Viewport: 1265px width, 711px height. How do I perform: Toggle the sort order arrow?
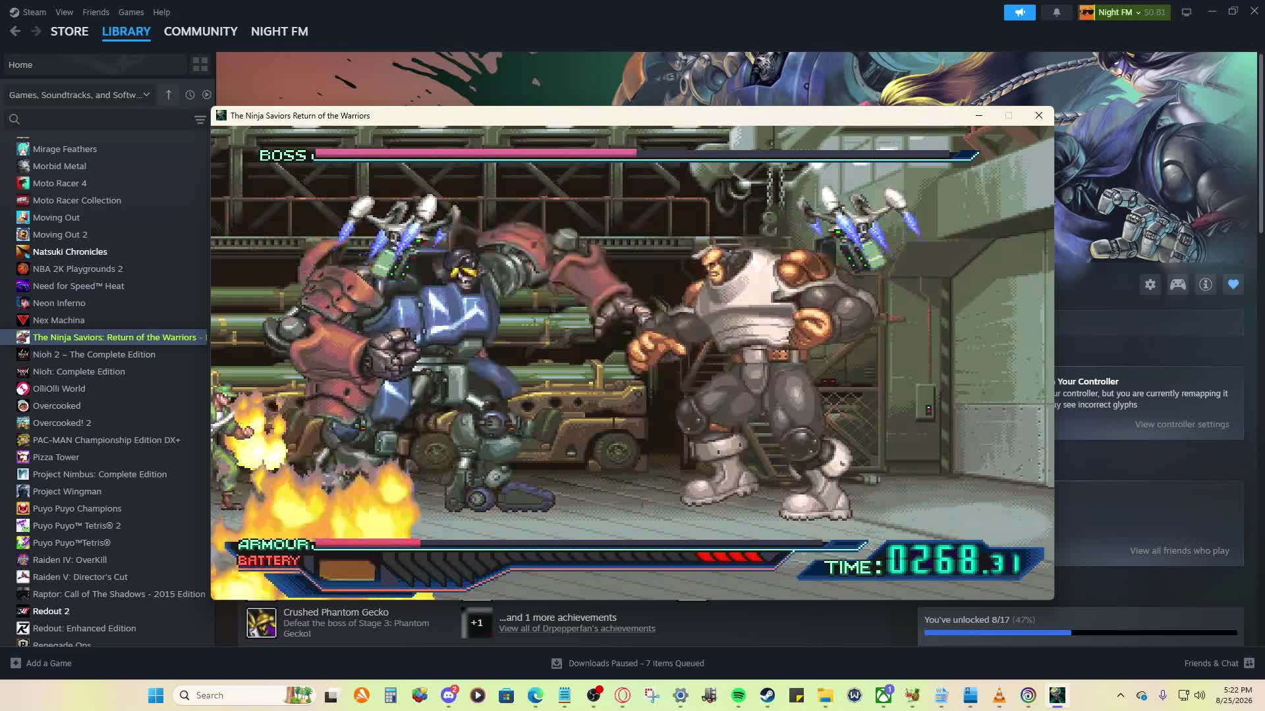tap(169, 95)
